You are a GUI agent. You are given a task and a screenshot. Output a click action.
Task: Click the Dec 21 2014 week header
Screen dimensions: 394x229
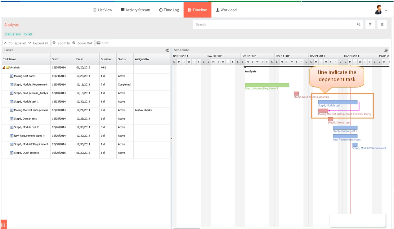(326, 56)
